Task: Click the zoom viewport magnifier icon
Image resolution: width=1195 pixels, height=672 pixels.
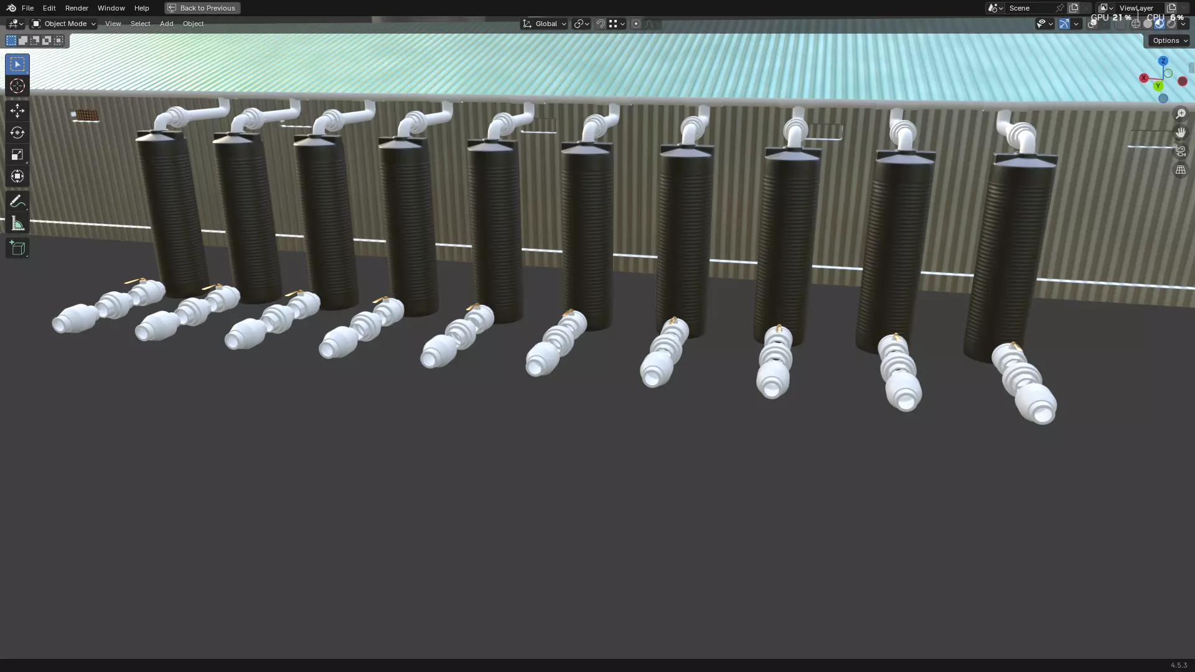Action: click(1180, 114)
